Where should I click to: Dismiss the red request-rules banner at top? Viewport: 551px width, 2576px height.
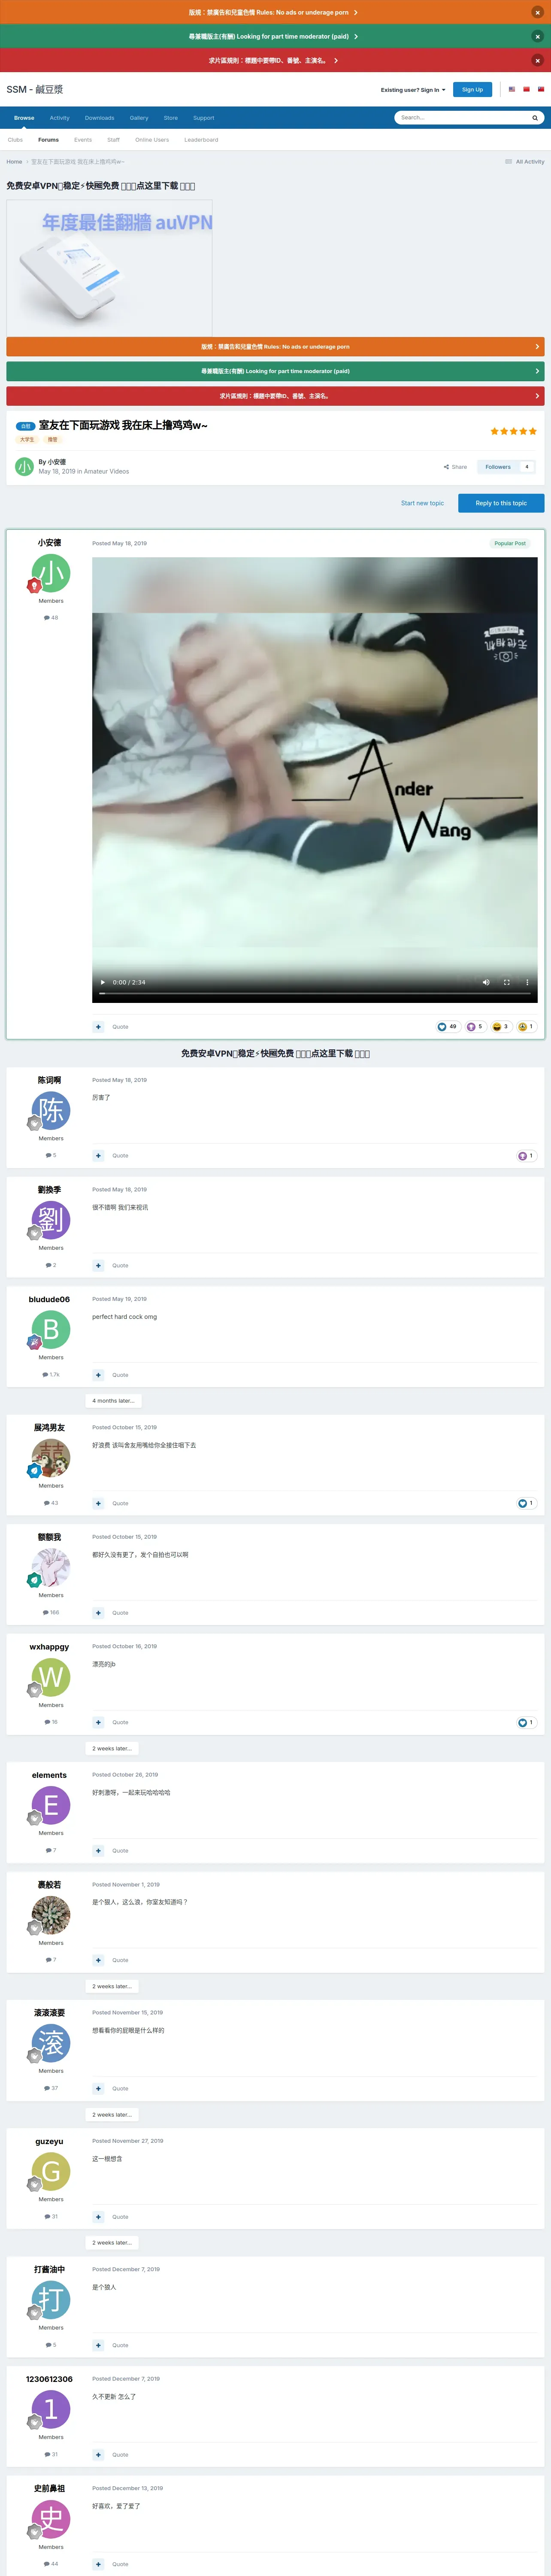(537, 60)
